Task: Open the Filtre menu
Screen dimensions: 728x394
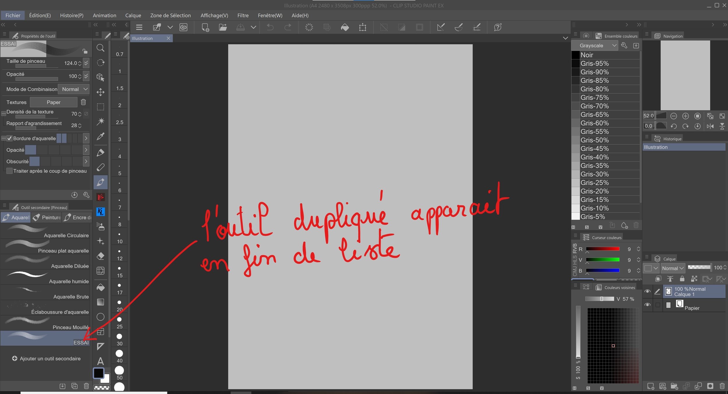Action: click(243, 15)
